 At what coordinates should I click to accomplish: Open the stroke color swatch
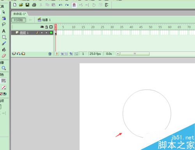click(4, 81)
